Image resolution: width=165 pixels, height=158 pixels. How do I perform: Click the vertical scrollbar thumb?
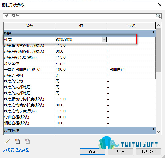click(158, 50)
